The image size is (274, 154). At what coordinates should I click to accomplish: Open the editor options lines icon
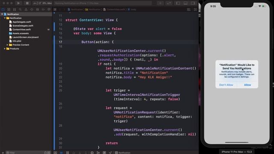(189, 9)
